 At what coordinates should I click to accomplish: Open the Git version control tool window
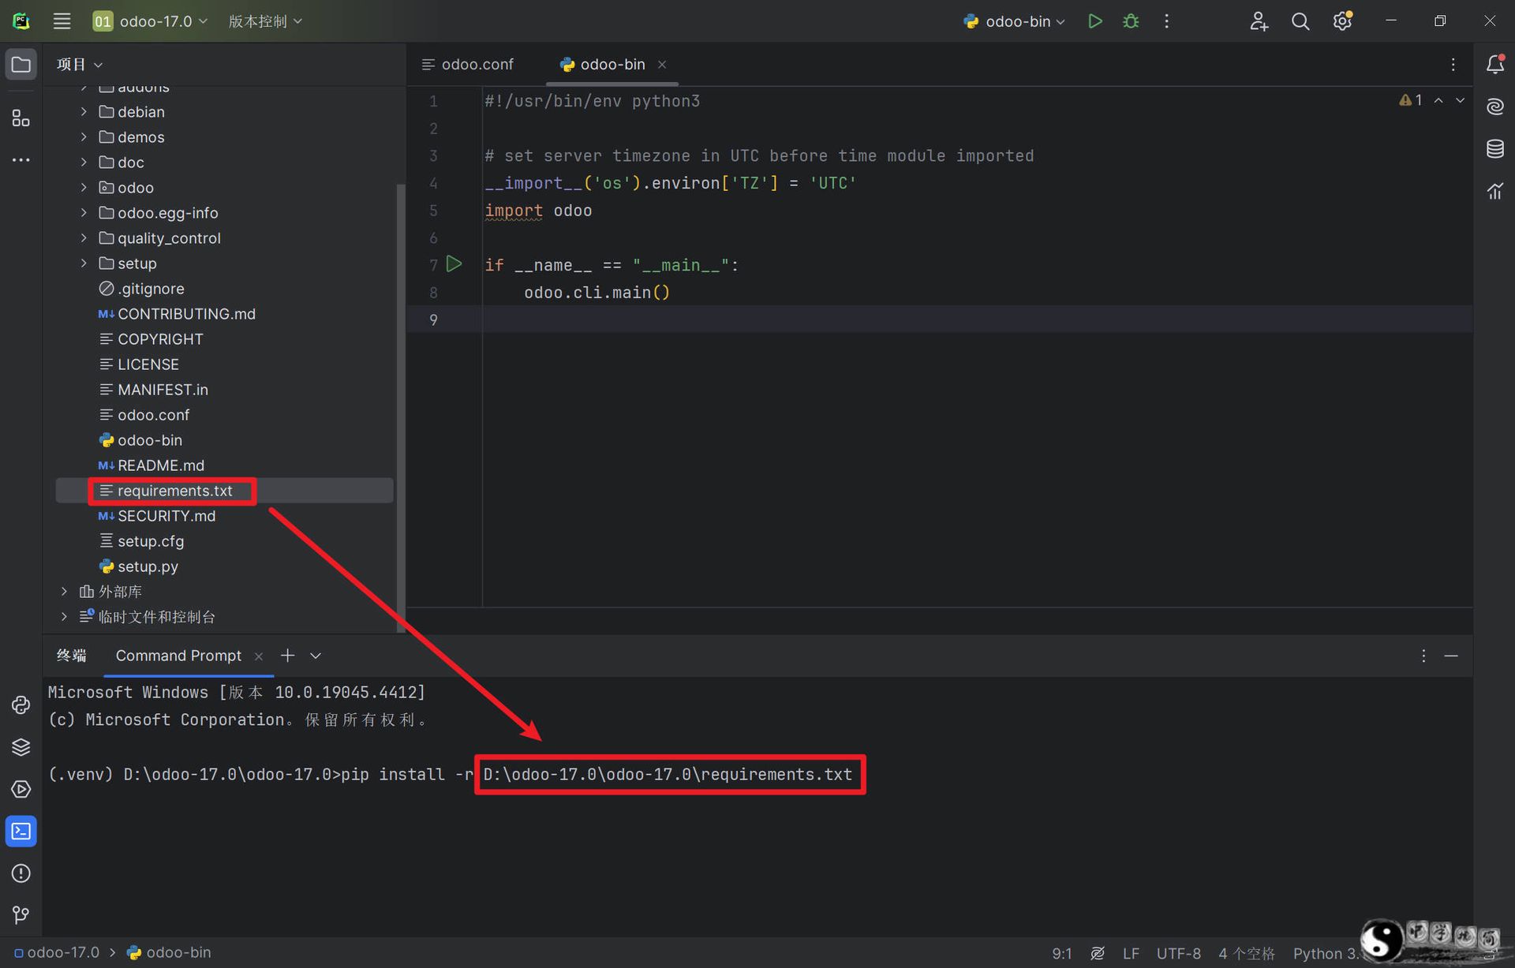point(21,915)
